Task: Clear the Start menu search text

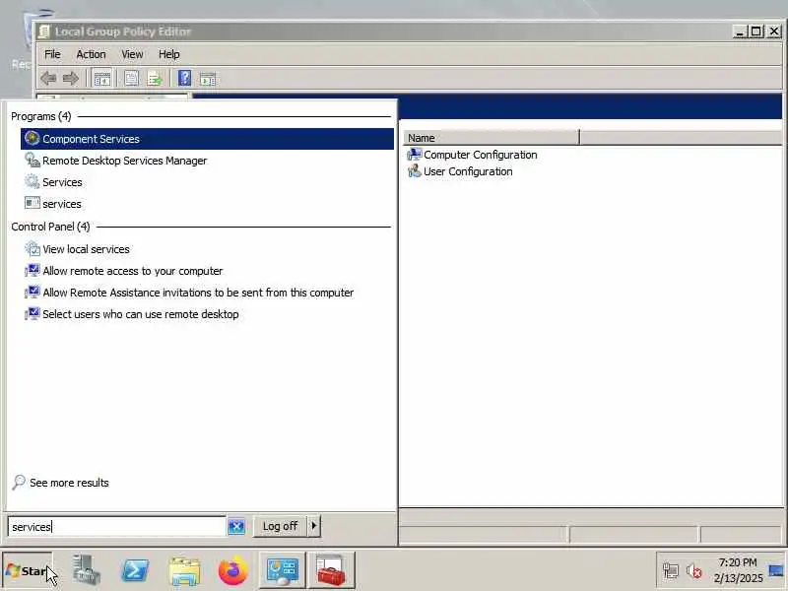Action: (236, 527)
